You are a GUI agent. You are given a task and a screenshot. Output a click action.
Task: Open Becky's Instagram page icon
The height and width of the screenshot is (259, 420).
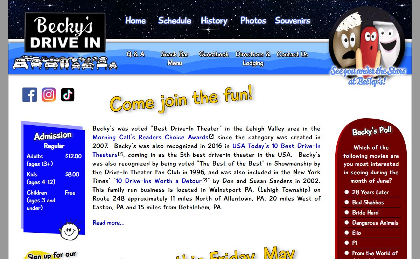point(49,94)
